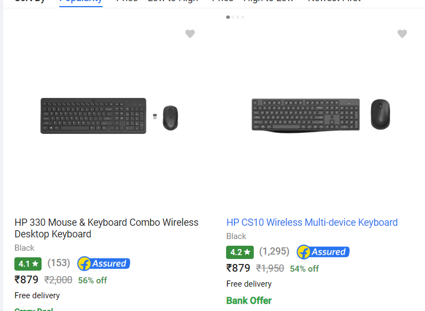Viewport: 425px width, 311px height.
Task: Select the Popularity sort tab
Action: [x=81, y=1]
